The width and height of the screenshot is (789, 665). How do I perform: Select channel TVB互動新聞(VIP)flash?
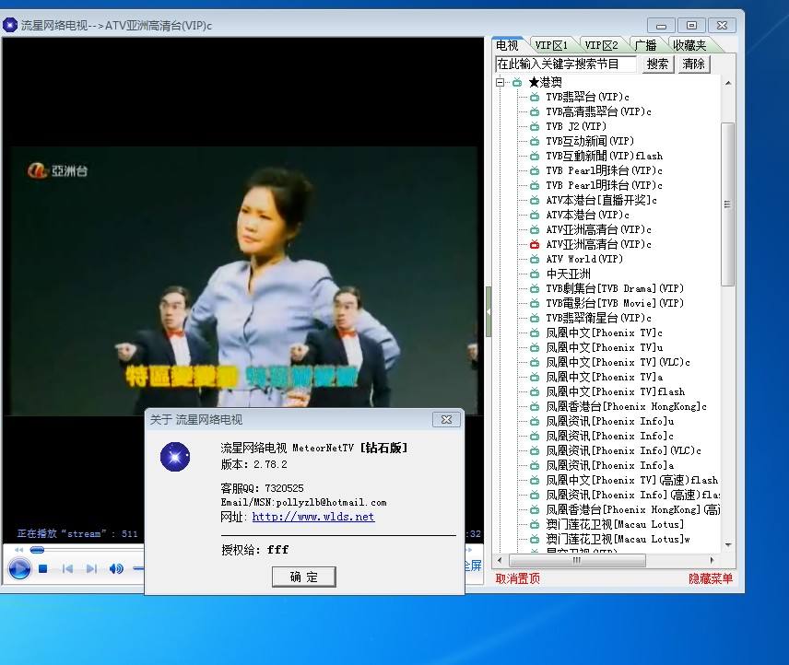click(605, 156)
